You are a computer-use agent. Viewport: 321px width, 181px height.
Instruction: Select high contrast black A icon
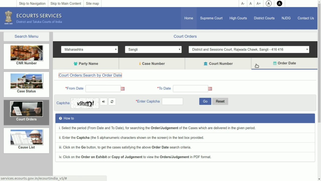(x=279, y=4)
